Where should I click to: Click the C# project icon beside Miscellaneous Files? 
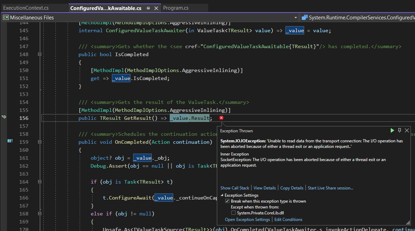(6, 17)
